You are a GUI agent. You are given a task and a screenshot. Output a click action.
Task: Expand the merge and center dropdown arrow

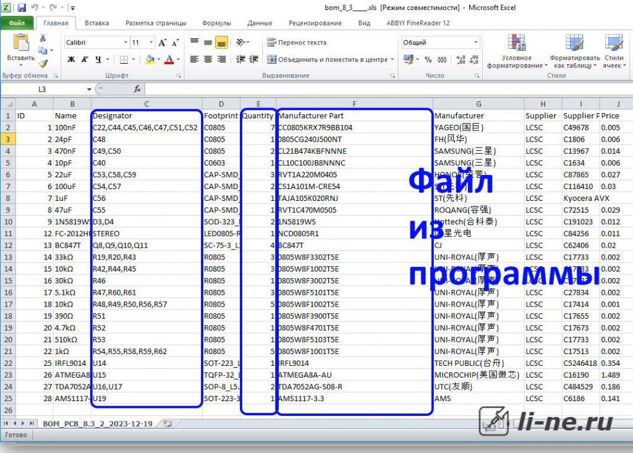392,59
